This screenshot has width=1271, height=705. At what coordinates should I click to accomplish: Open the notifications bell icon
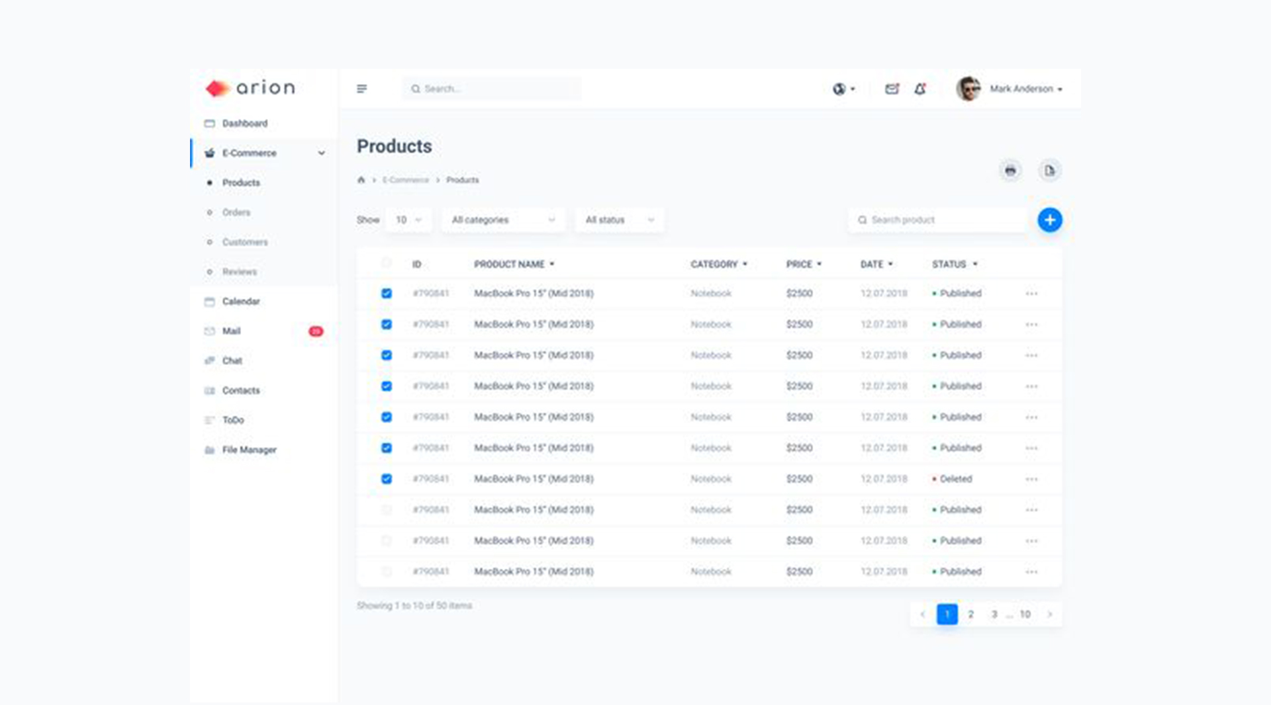pyautogui.click(x=919, y=89)
